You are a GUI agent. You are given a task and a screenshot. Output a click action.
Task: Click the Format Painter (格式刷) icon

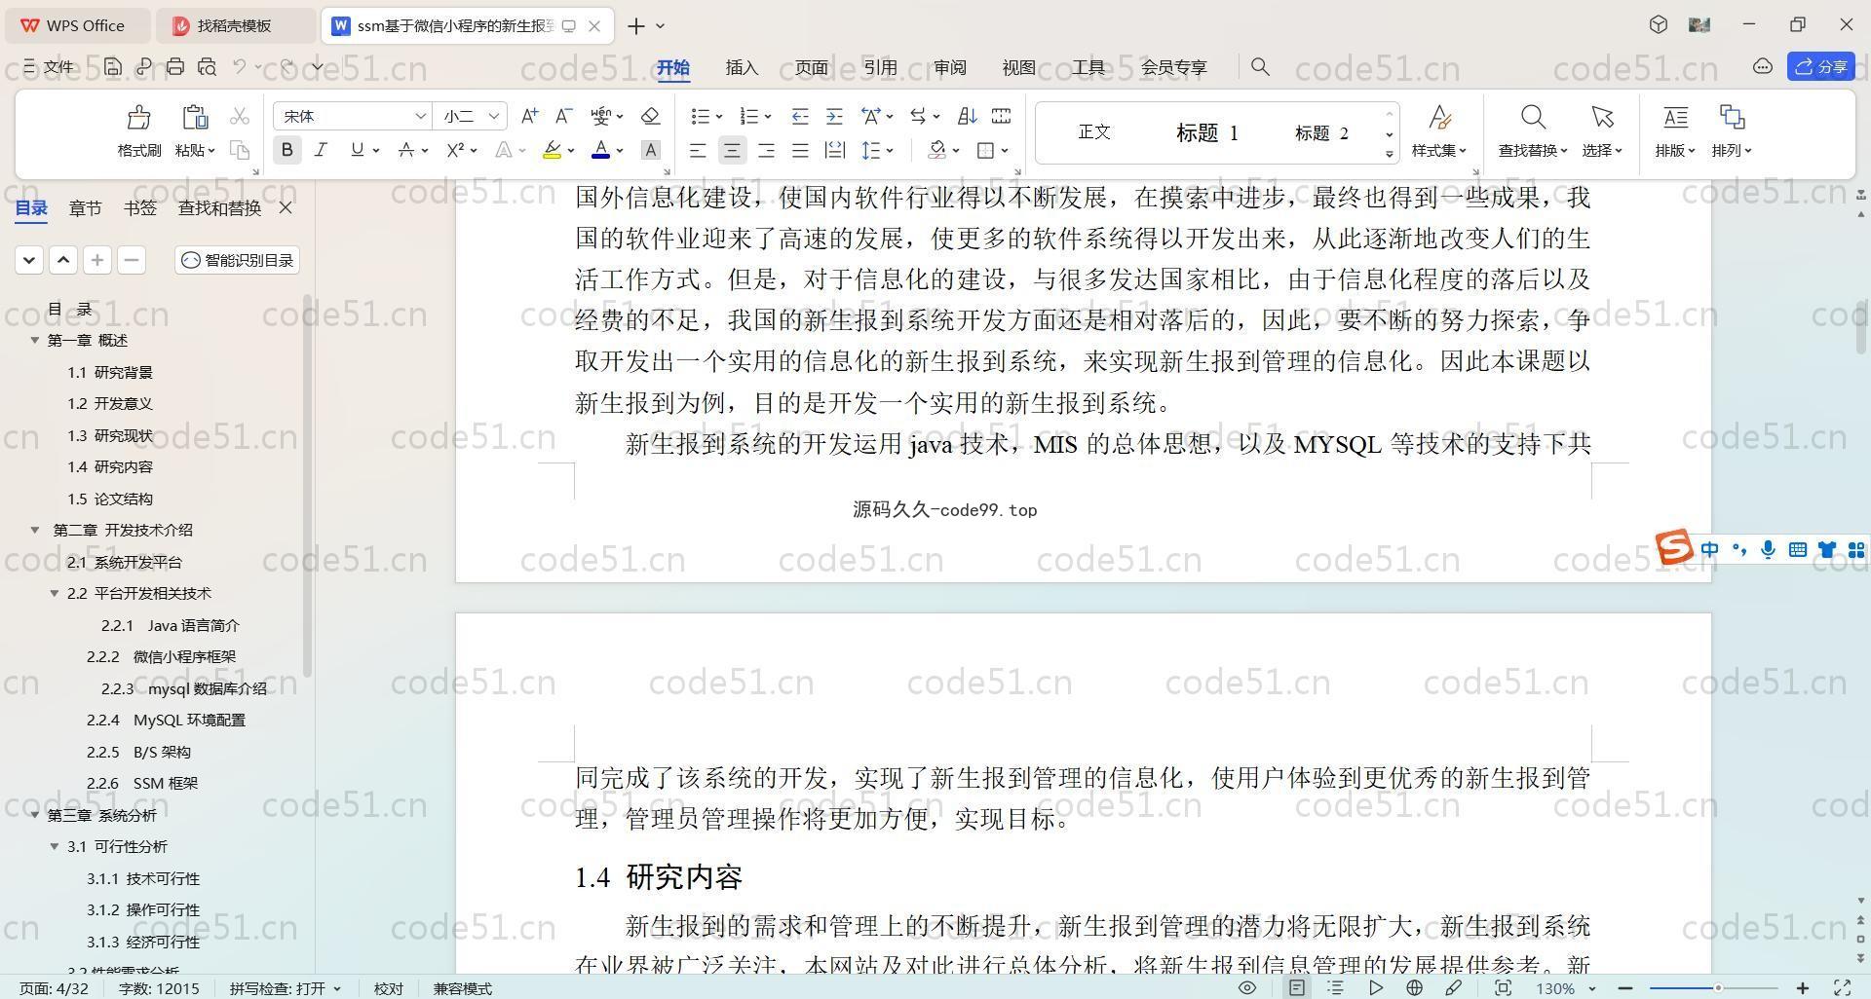tap(138, 118)
